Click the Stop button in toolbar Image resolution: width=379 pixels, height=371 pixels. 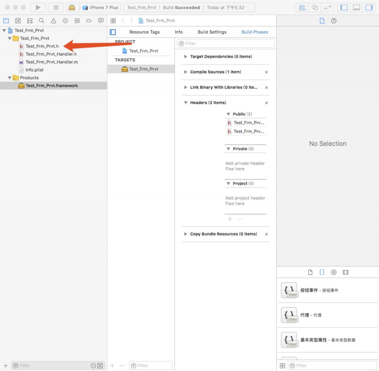pos(56,7)
